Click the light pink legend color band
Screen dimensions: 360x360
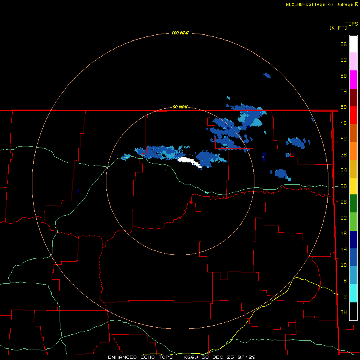pyautogui.click(x=353, y=62)
